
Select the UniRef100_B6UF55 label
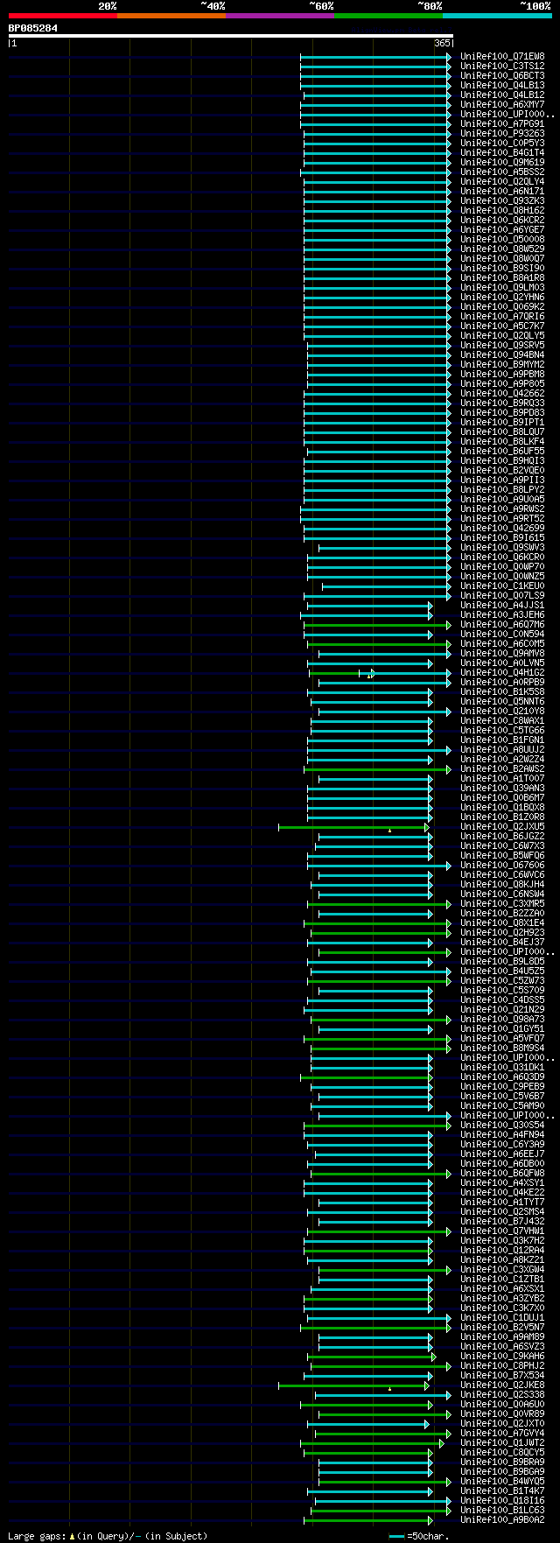coord(502,451)
